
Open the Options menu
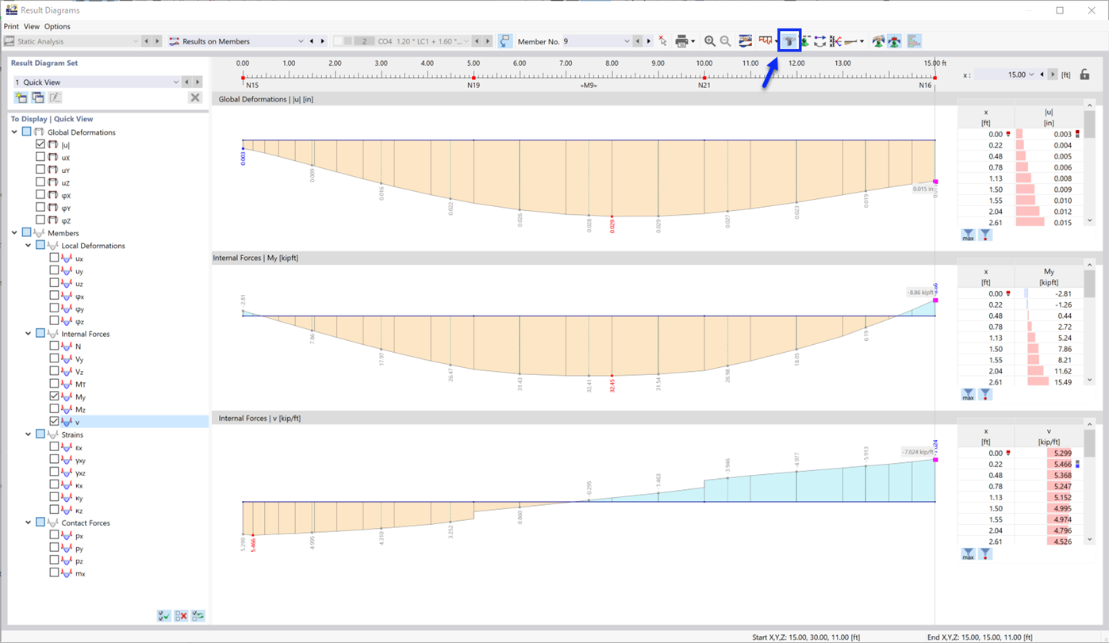click(x=57, y=26)
